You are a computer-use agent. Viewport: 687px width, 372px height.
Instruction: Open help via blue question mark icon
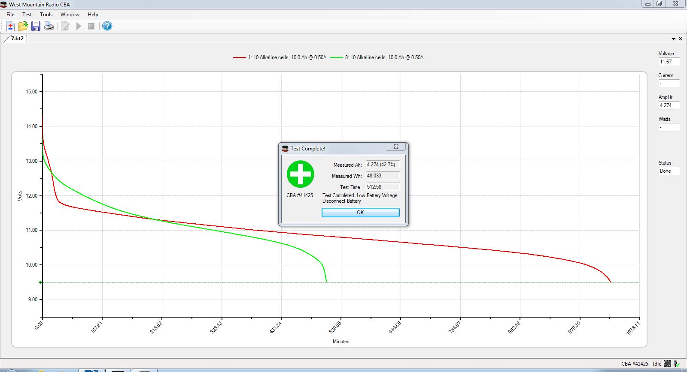(107, 26)
